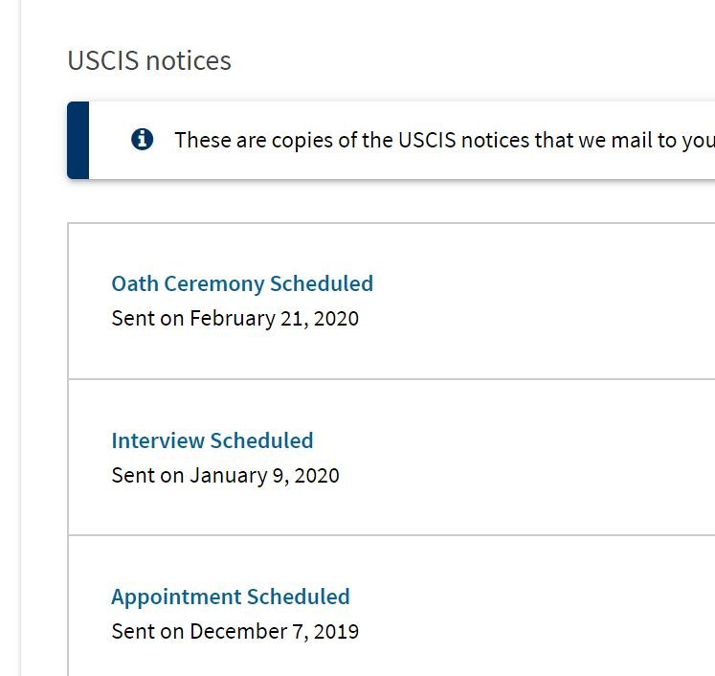
Task: Select the 'Sent on January 9, 2020' text
Action: pos(225,475)
